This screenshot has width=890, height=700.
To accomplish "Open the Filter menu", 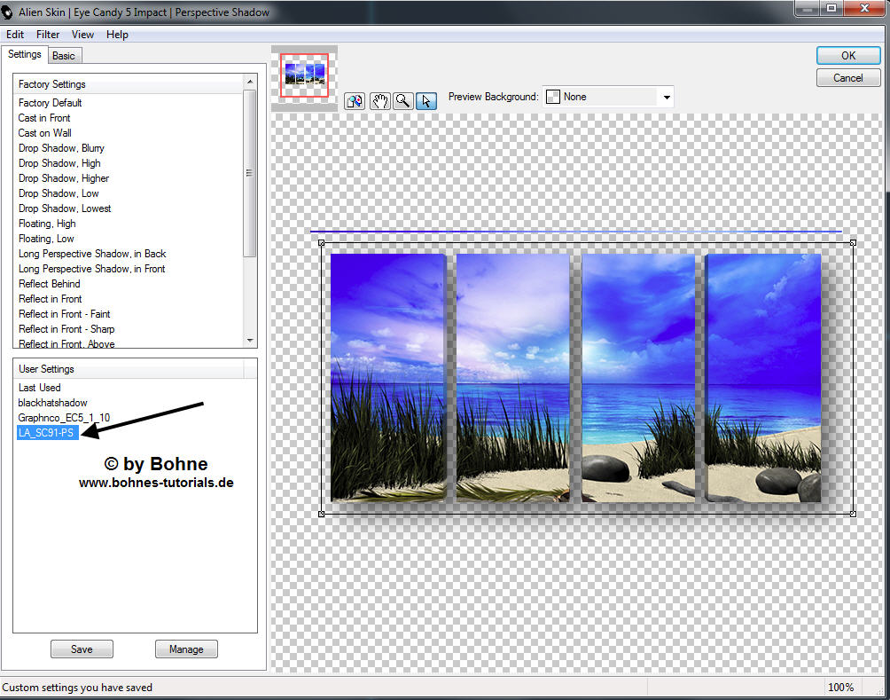I will (48, 35).
